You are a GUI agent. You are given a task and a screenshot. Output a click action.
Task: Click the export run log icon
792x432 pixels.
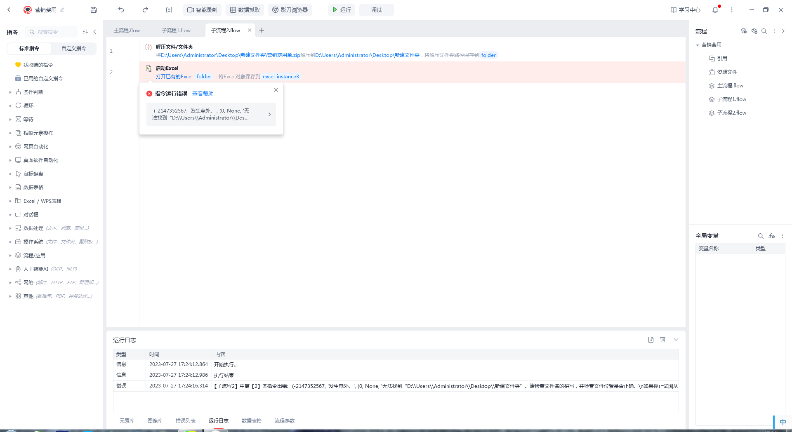click(x=651, y=340)
